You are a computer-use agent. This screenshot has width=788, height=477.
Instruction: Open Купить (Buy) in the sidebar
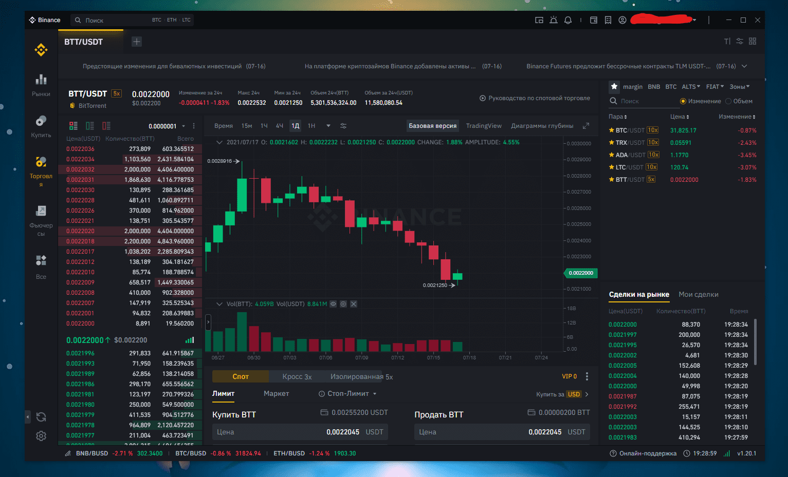point(41,127)
